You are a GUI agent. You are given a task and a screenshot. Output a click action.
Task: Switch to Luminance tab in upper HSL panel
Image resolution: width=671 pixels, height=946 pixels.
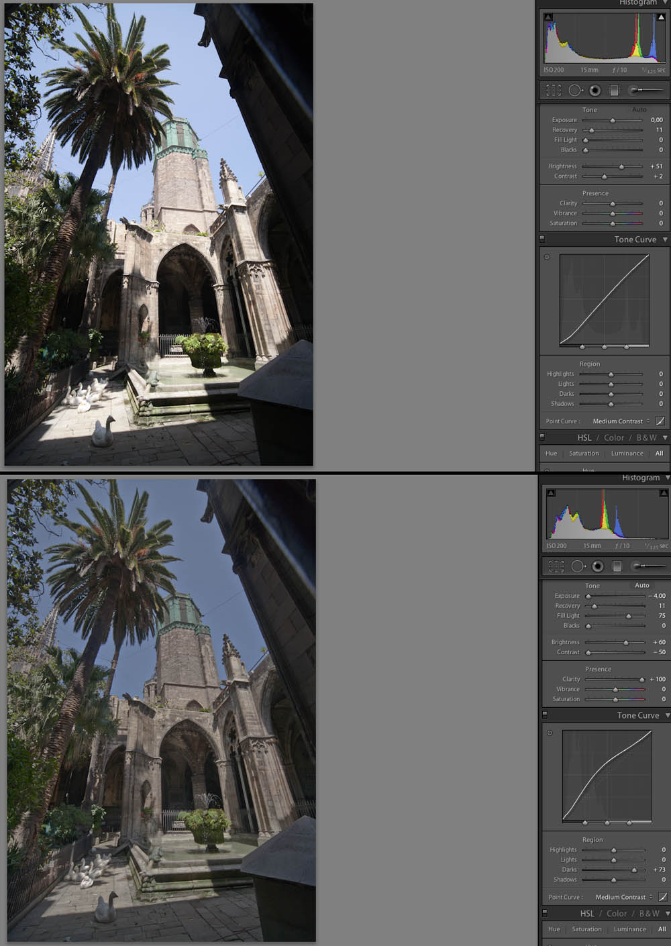coord(627,454)
